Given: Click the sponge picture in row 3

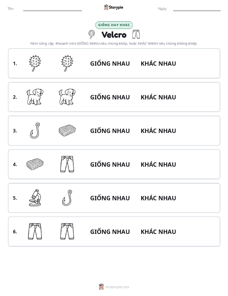Looking at the screenshot, I should click(x=67, y=130).
